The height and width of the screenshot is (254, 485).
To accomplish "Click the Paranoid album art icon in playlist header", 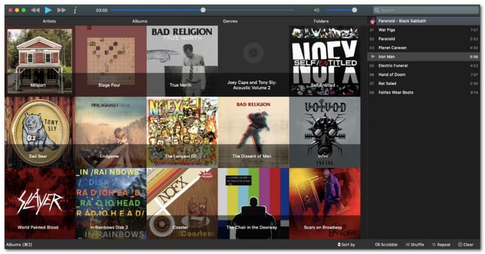I will (372, 21).
